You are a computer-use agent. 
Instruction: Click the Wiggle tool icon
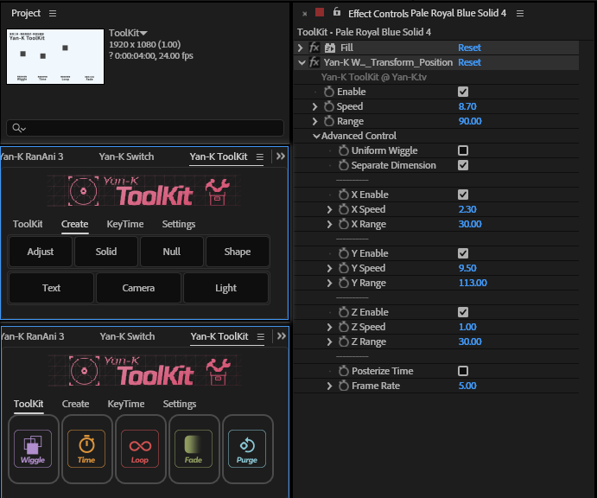(x=33, y=449)
